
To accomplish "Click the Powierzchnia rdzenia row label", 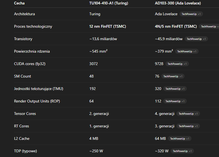I will [x=32, y=52].
